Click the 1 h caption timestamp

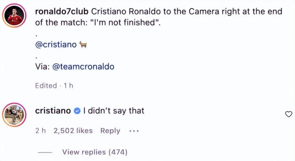point(68,86)
